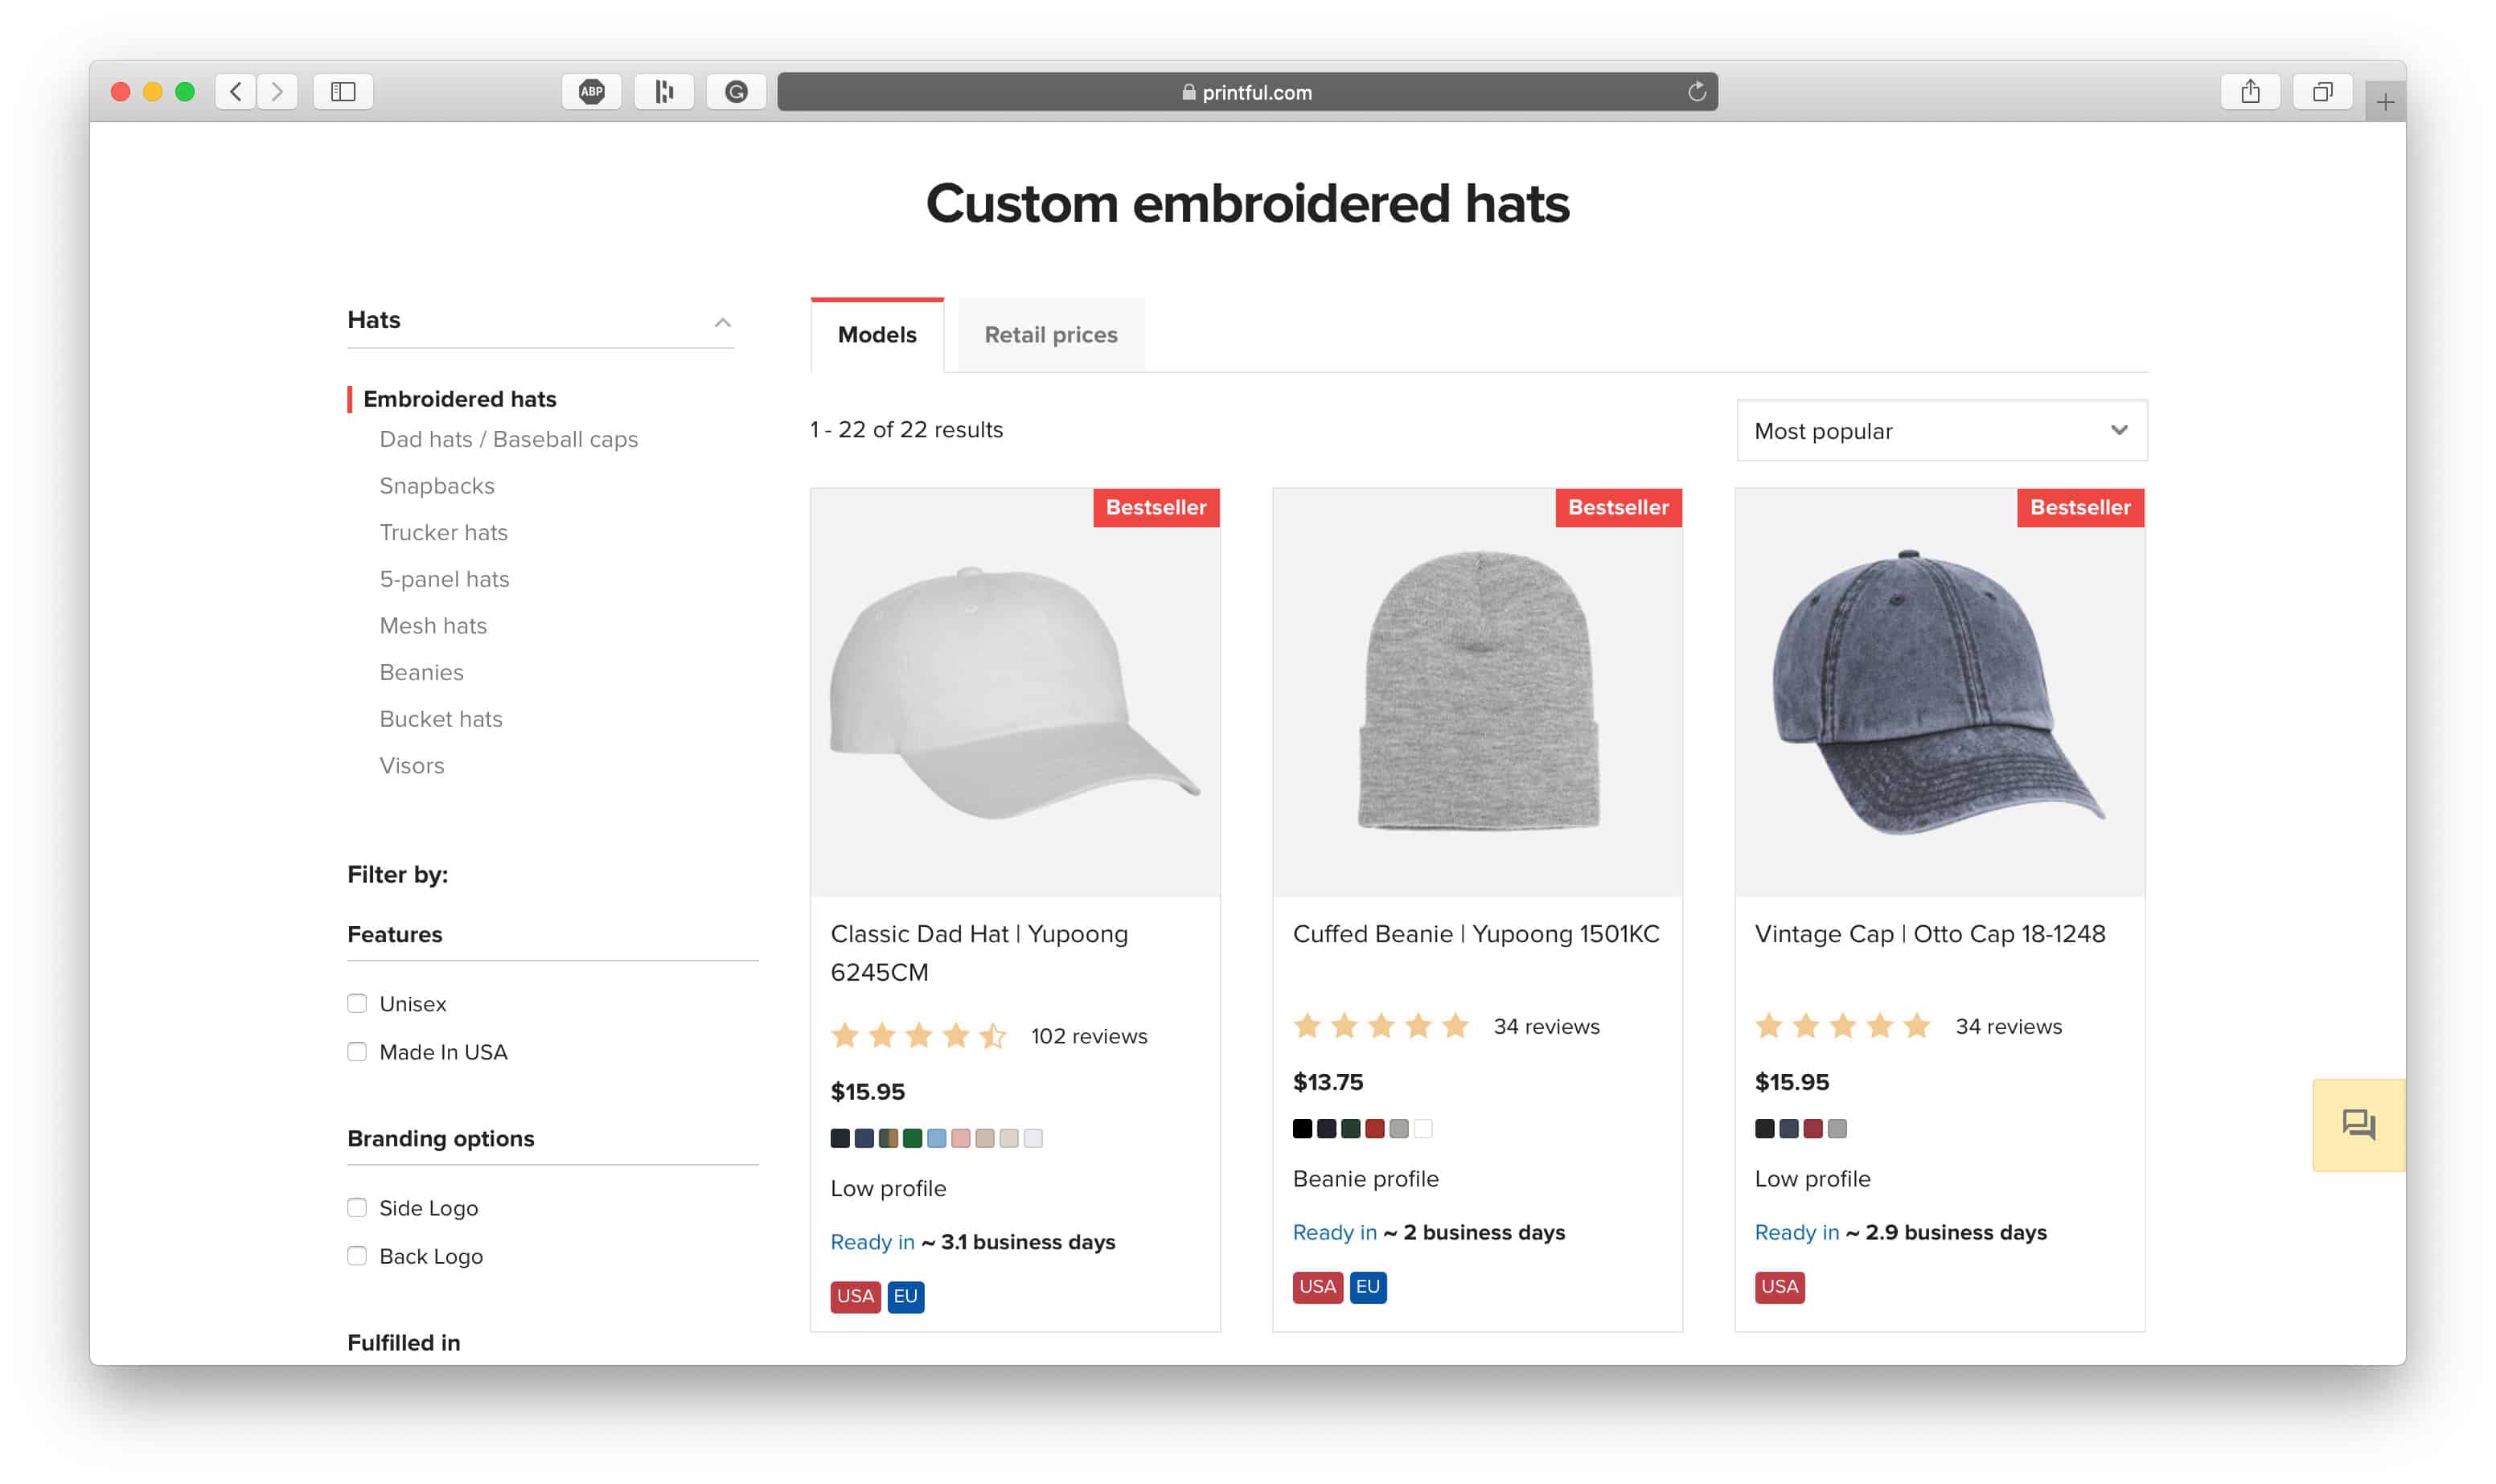
Task: Open the 5-panel hats category
Action: (444, 579)
